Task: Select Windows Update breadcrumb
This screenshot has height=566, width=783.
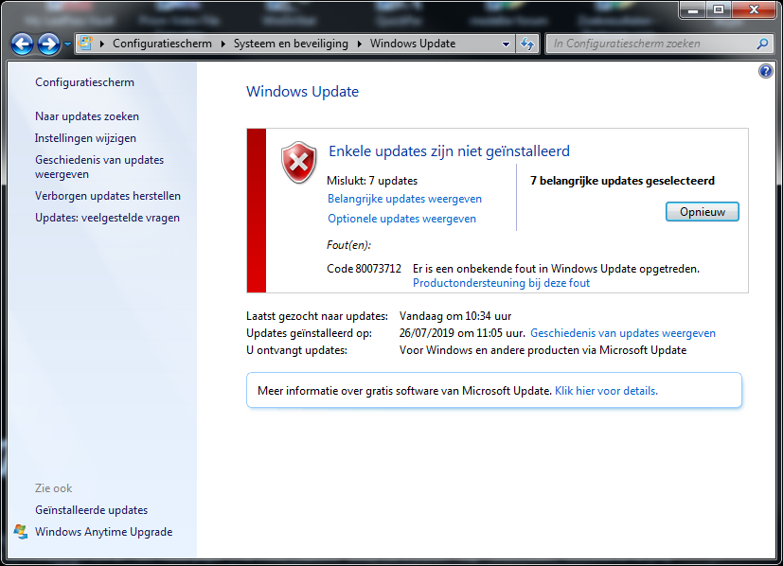Action: 413,44
